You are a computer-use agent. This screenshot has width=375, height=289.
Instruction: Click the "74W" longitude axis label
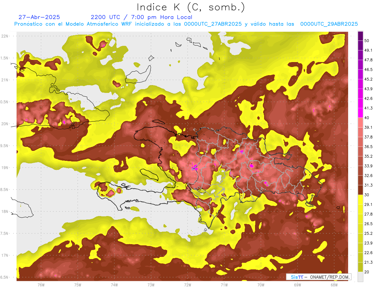click(114, 285)
